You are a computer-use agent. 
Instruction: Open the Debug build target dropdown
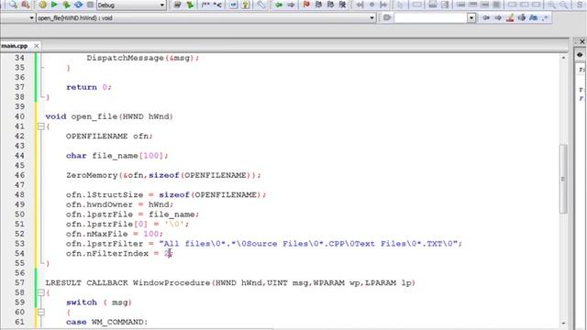131,5
